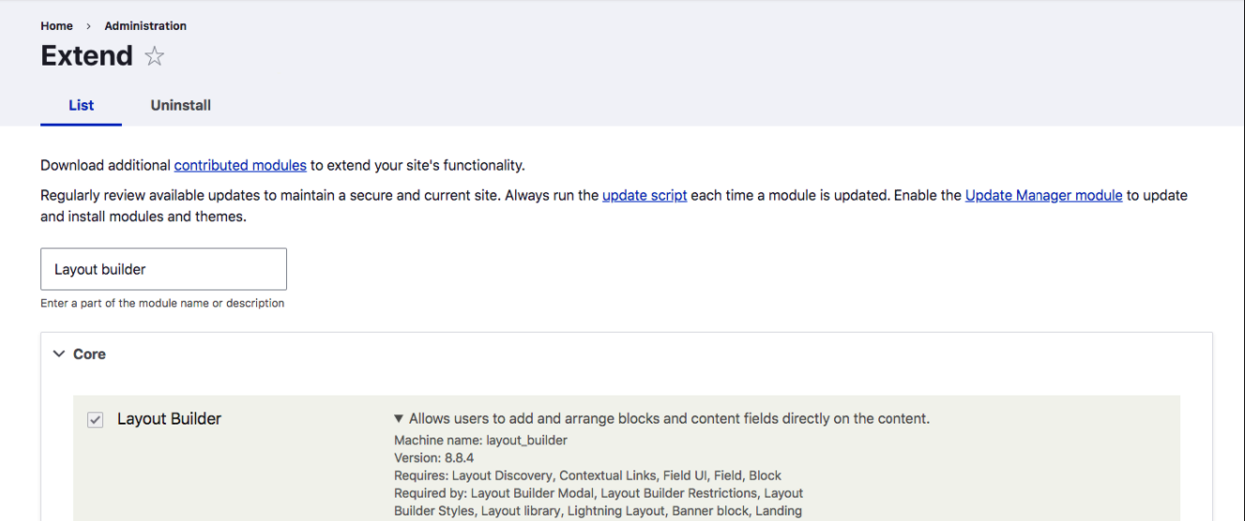This screenshot has width=1245, height=521.
Task: Click the Core section title
Action: [x=89, y=354]
